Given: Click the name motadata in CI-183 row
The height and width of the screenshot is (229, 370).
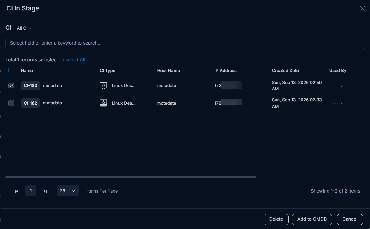Looking at the screenshot, I should click(x=53, y=86).
